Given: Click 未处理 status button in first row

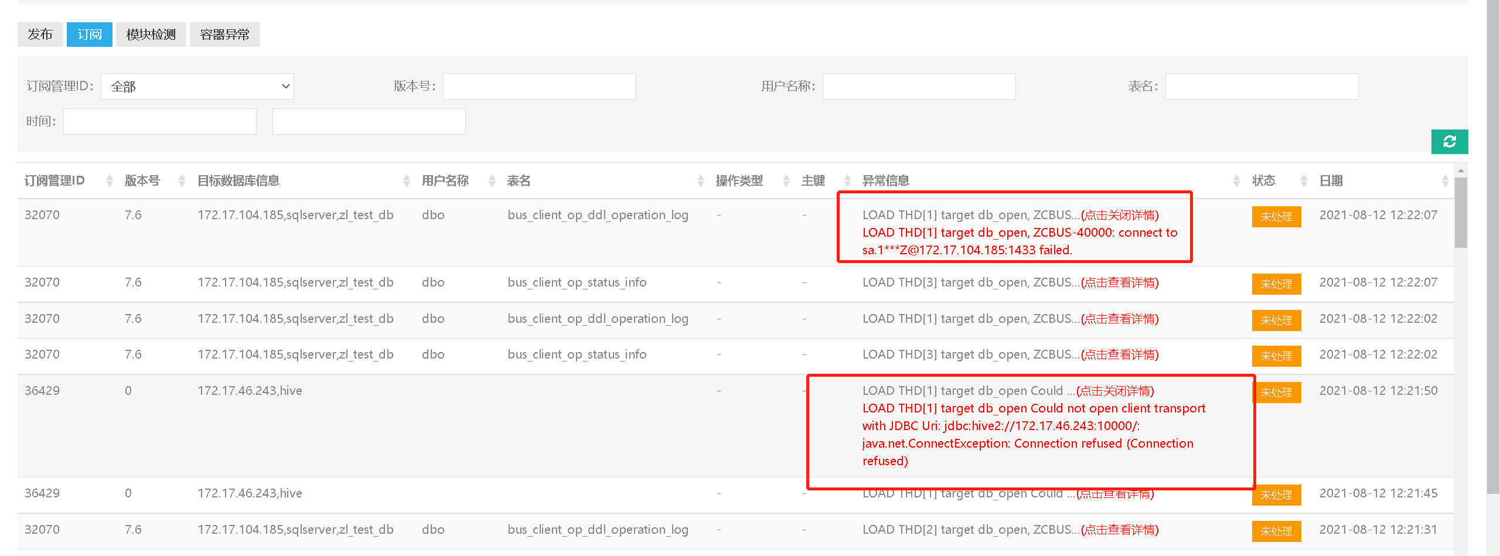Looking at the screenshot, I should 1276,217.
